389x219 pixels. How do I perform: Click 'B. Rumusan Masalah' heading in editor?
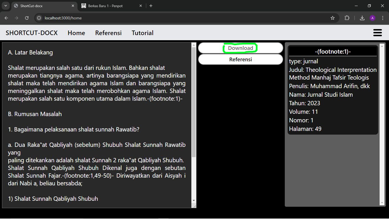tap(35, 114)
